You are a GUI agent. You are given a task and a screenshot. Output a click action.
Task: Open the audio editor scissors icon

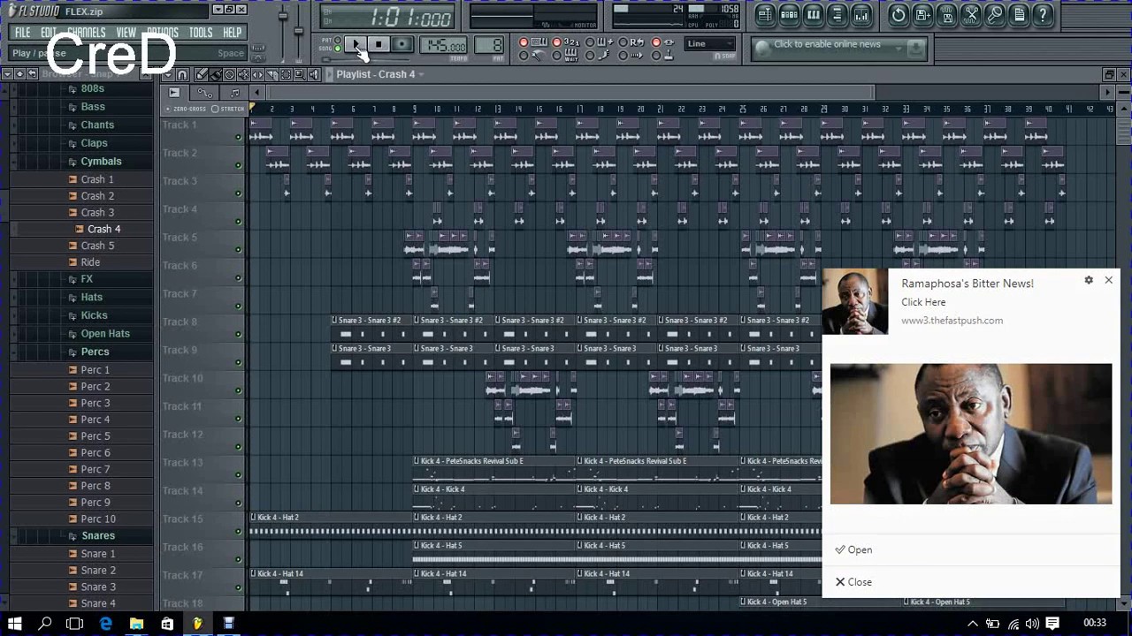[971, 15]
